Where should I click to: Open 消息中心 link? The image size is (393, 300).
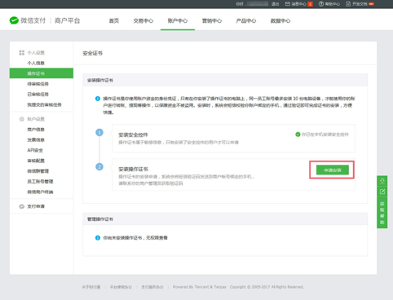tap(298, 4)
